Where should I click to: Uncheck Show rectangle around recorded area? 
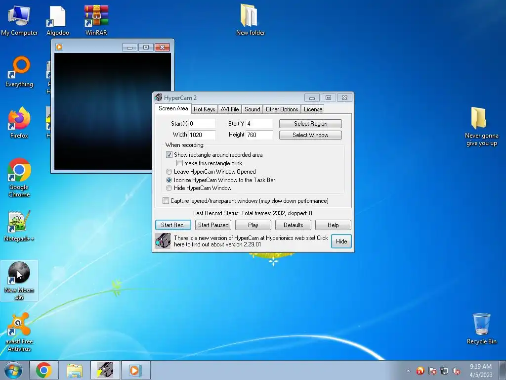[169, 155]
